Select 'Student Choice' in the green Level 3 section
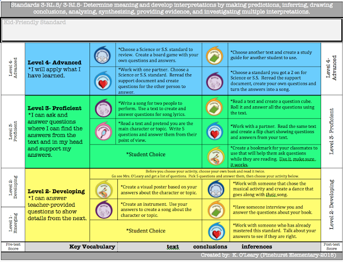Viewport: 343px width, 262px height. (x=146, y=155)
